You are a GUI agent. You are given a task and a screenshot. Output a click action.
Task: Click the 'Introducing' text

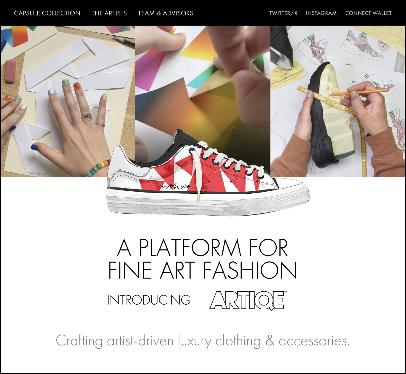149,300
